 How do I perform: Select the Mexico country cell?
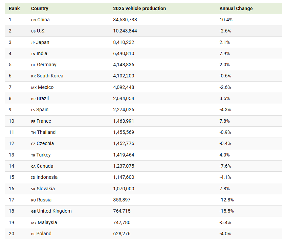tap(42, 87)
